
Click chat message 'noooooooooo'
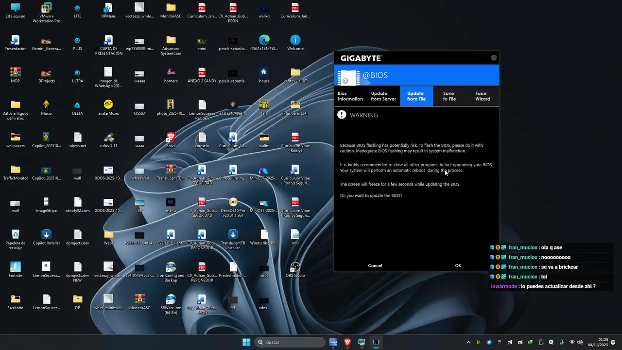tap(556, 257)
